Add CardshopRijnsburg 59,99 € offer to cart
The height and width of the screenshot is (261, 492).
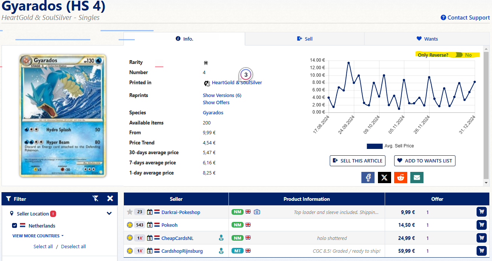(x=481, y=251)
